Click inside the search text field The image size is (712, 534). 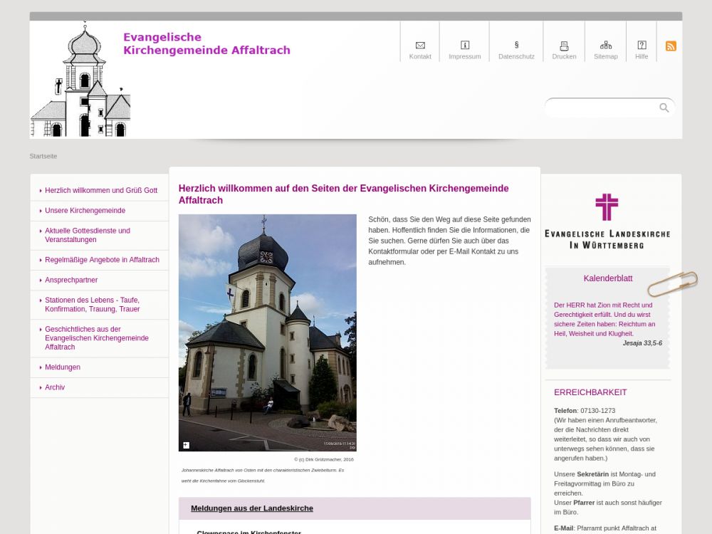(602, 108)
